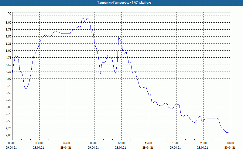Click the '18:00' time label

pyautogui.click(x=176, y=143)
